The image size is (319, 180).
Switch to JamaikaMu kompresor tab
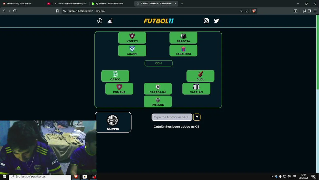(x=22, y=3)
